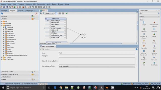
Task: Pick the Classificar component
Action: coord(144,30)
